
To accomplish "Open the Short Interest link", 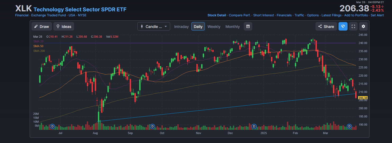I will [x=264, y=15].
